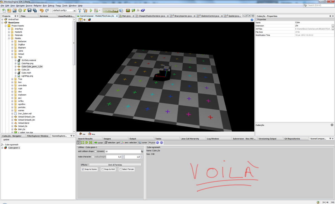Click the Emit All Particles button
Viewport: 335px width, 204px height.
pos(115,165)
